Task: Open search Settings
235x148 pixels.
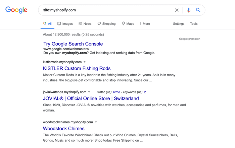Action: 179,24
